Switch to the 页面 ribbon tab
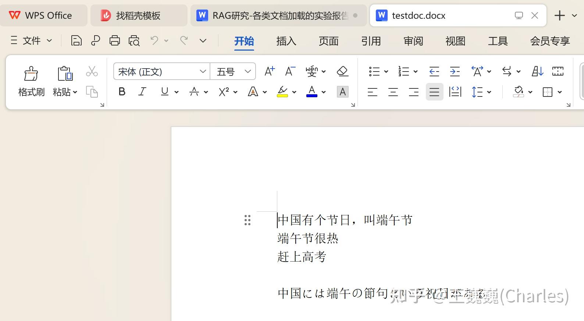 coord(329,41)
